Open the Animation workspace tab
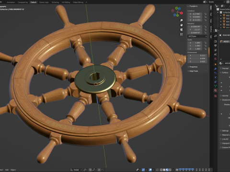 coord(11,2)
